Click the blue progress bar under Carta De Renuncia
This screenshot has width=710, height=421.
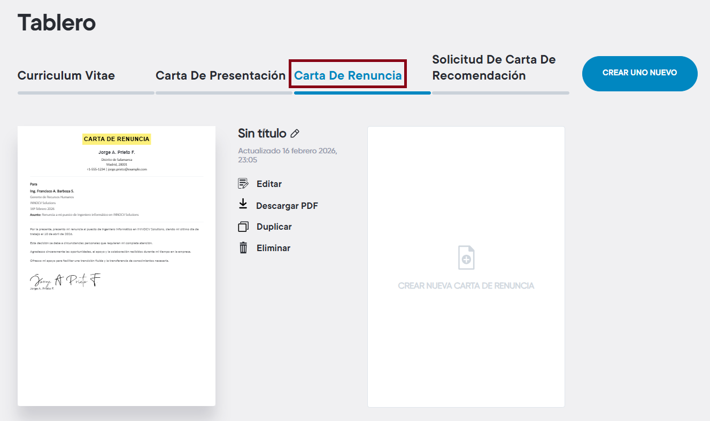click(x=361, y=92)
